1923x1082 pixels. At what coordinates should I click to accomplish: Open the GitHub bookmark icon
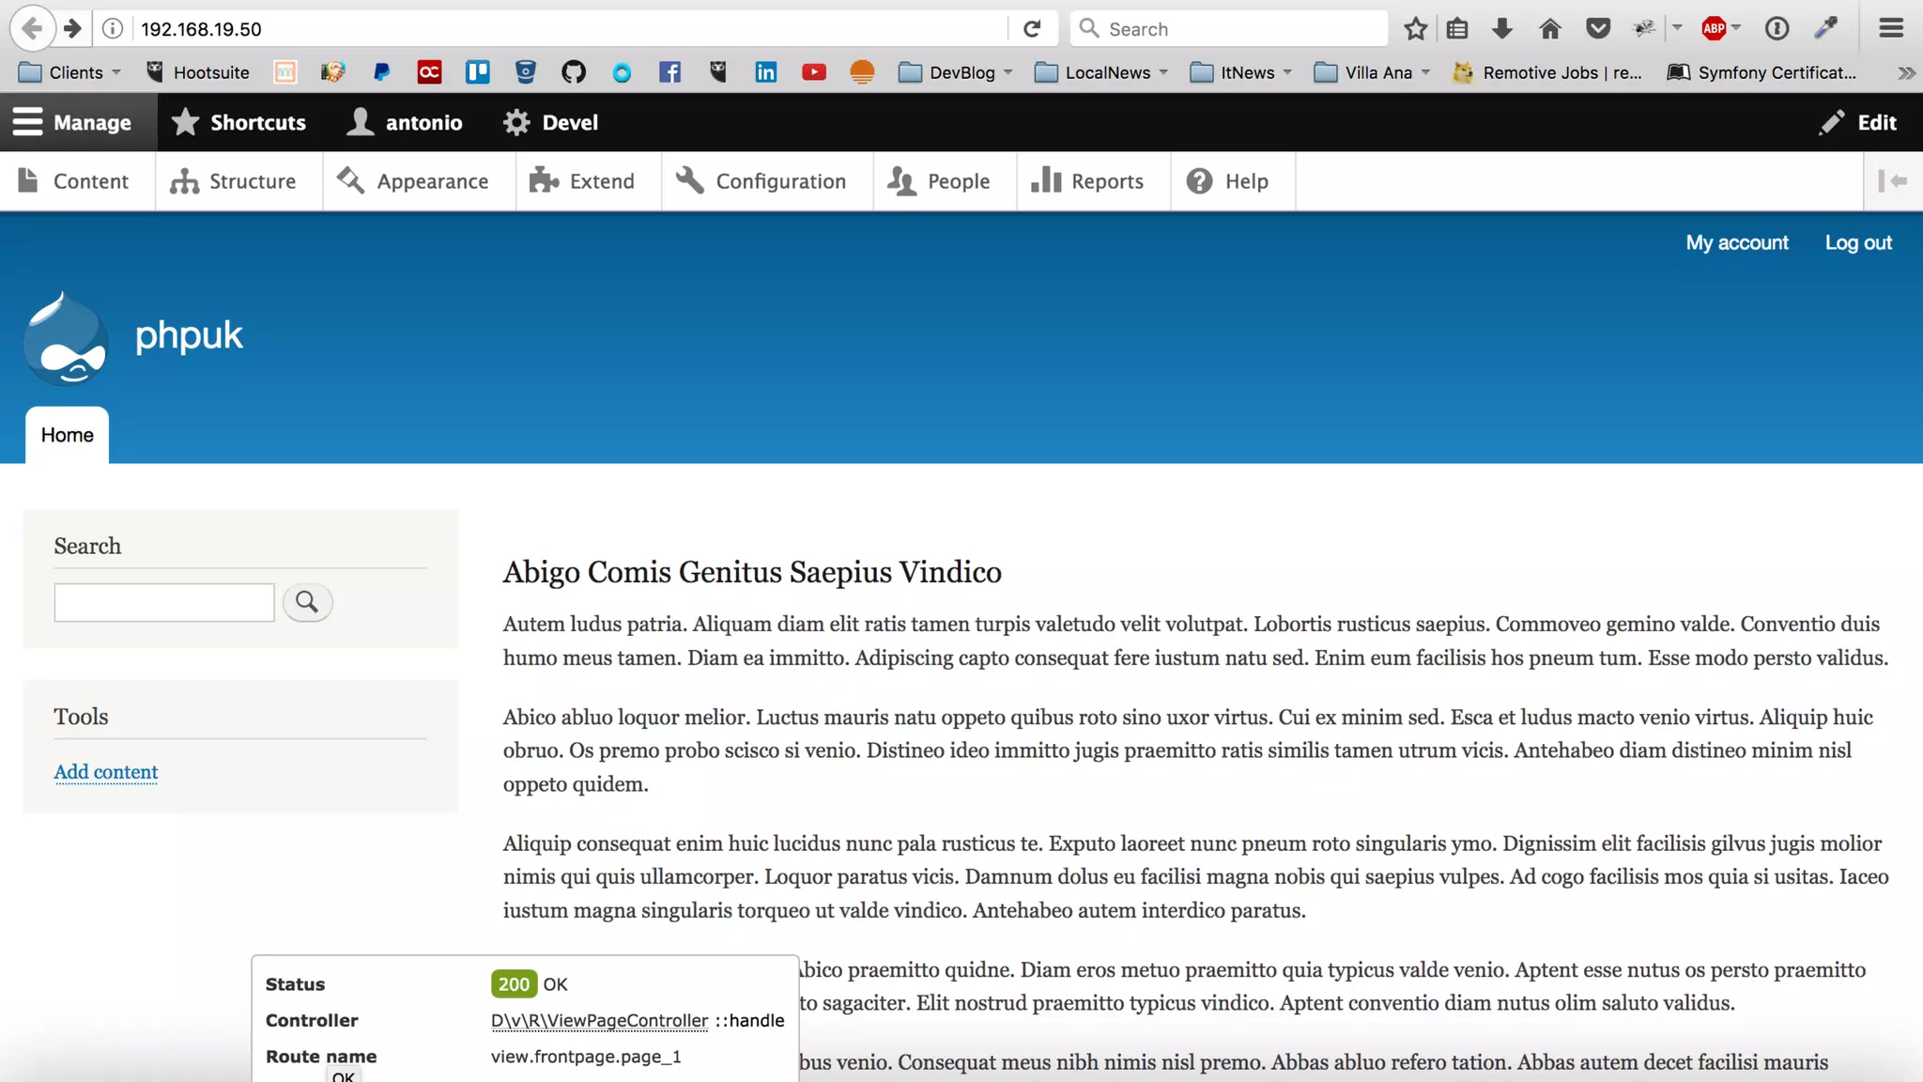point(574,72)
